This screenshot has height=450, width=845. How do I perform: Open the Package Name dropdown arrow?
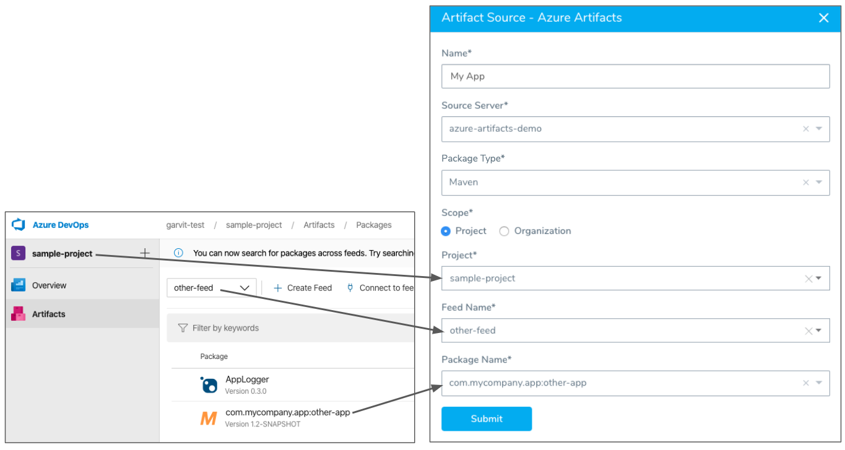point(818,383)
